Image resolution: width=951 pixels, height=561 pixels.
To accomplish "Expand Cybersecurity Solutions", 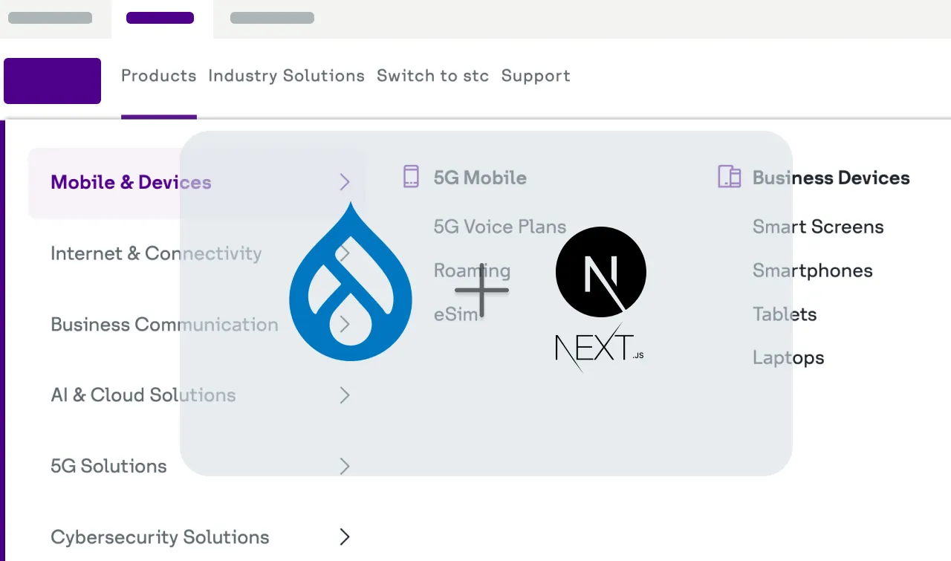I will click(x=159, y=536).
